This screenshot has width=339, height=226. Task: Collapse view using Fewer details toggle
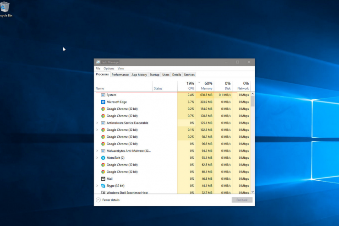pyautogui.click(x=108, y=200)
